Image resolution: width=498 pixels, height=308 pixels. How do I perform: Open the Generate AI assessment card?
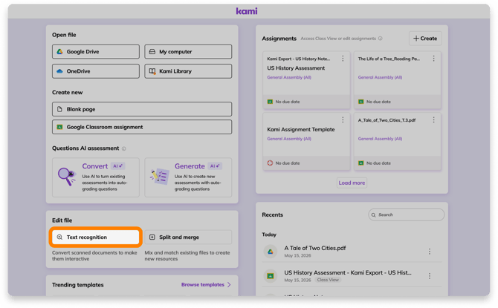pyautogui.click(x=188, y=177)
